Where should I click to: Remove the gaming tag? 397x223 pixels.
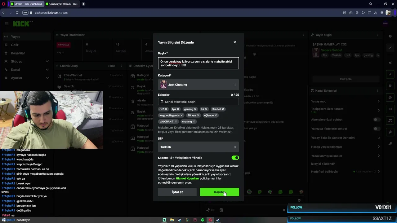click(x=195, y=109)
